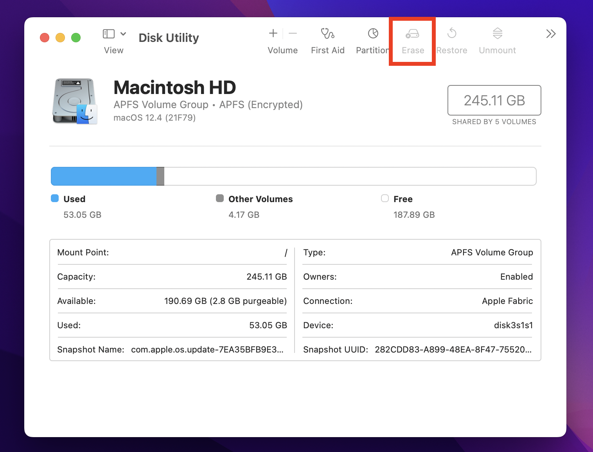Expand toolbar overflow double chevron

coord(551,34)
